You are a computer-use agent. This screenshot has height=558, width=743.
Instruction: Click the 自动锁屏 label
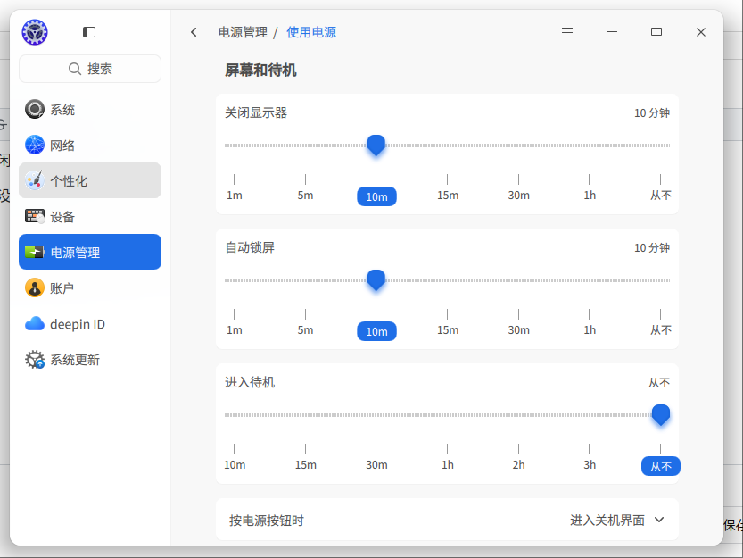[x=250, y=247]
